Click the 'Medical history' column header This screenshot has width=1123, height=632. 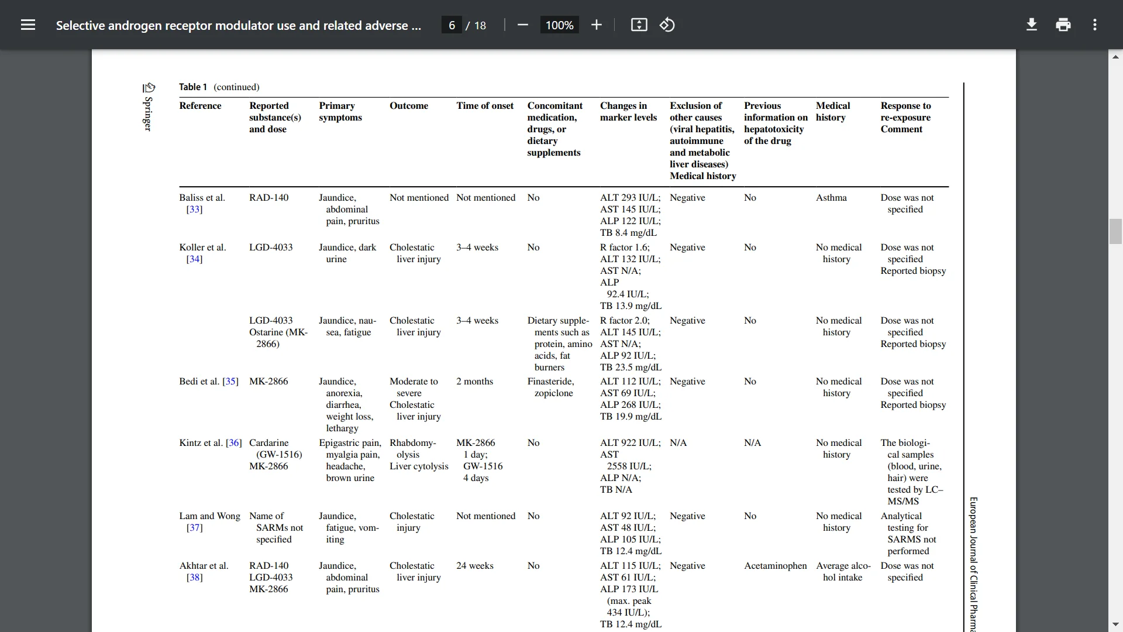[833, 112]
